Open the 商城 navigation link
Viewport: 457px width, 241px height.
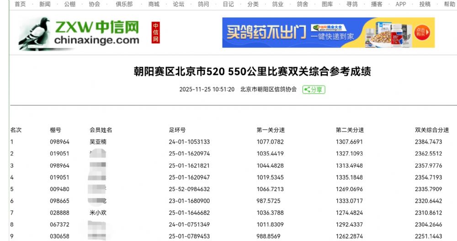(154, 4)
